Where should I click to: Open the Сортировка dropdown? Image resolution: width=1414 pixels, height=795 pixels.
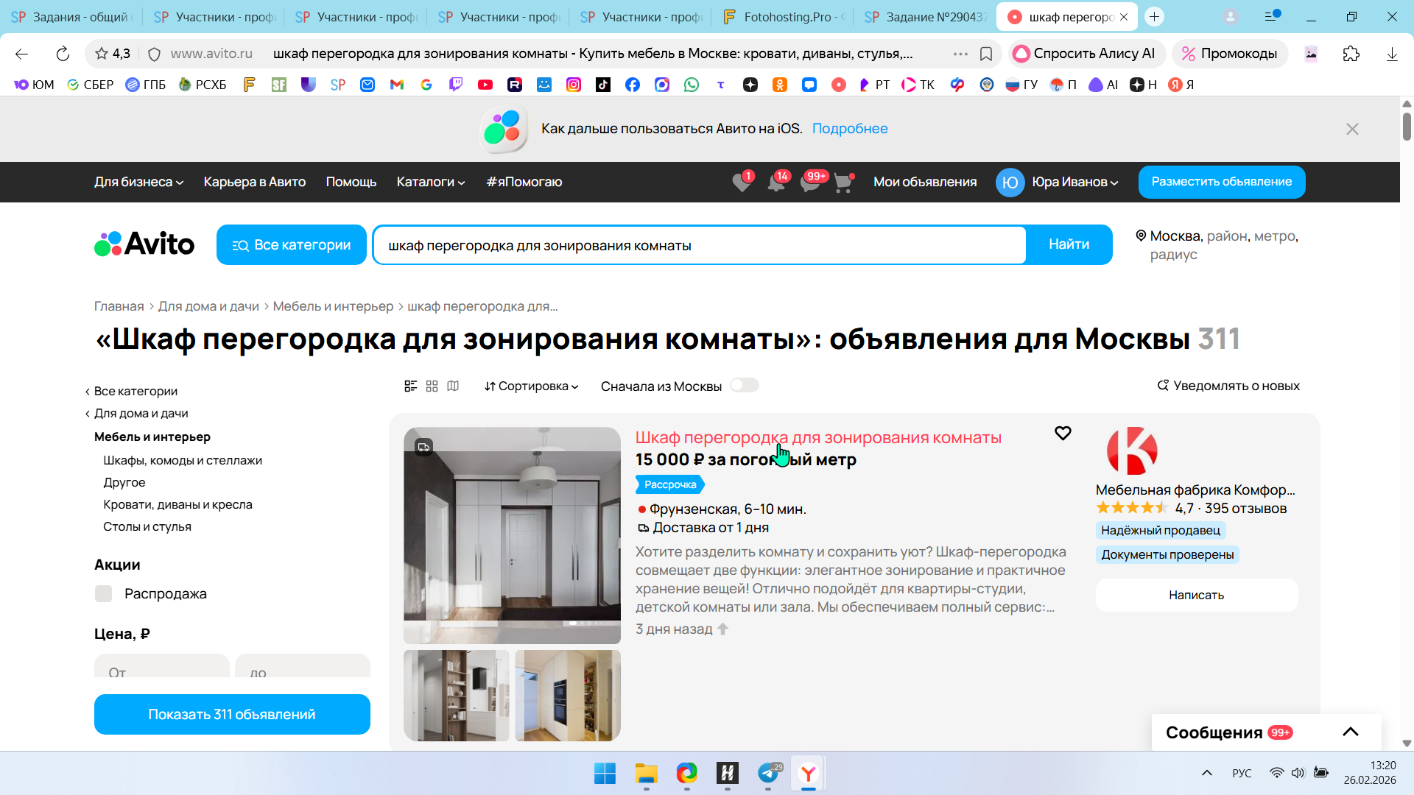[531, 386]
